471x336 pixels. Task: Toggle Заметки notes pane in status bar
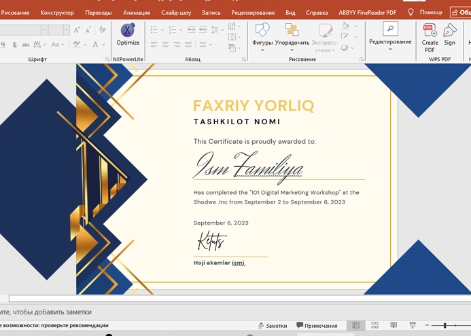tap(273, 326)
